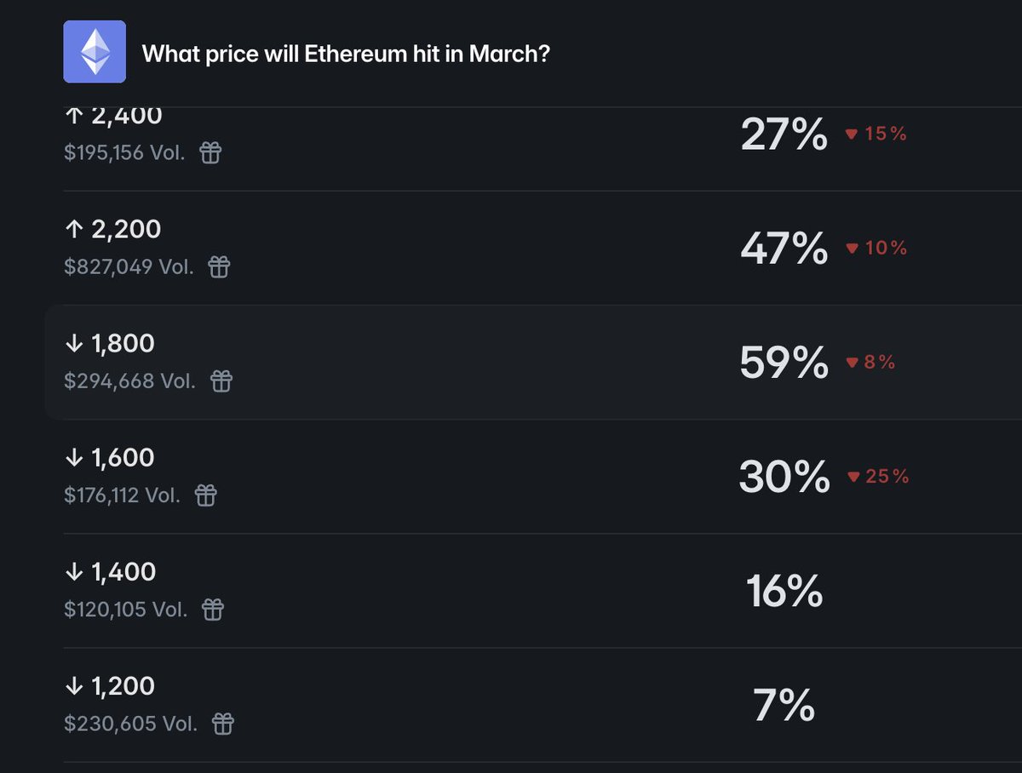1022x773 pixels.
Task: Click the 59% probability value
Action: click(784, 363)
